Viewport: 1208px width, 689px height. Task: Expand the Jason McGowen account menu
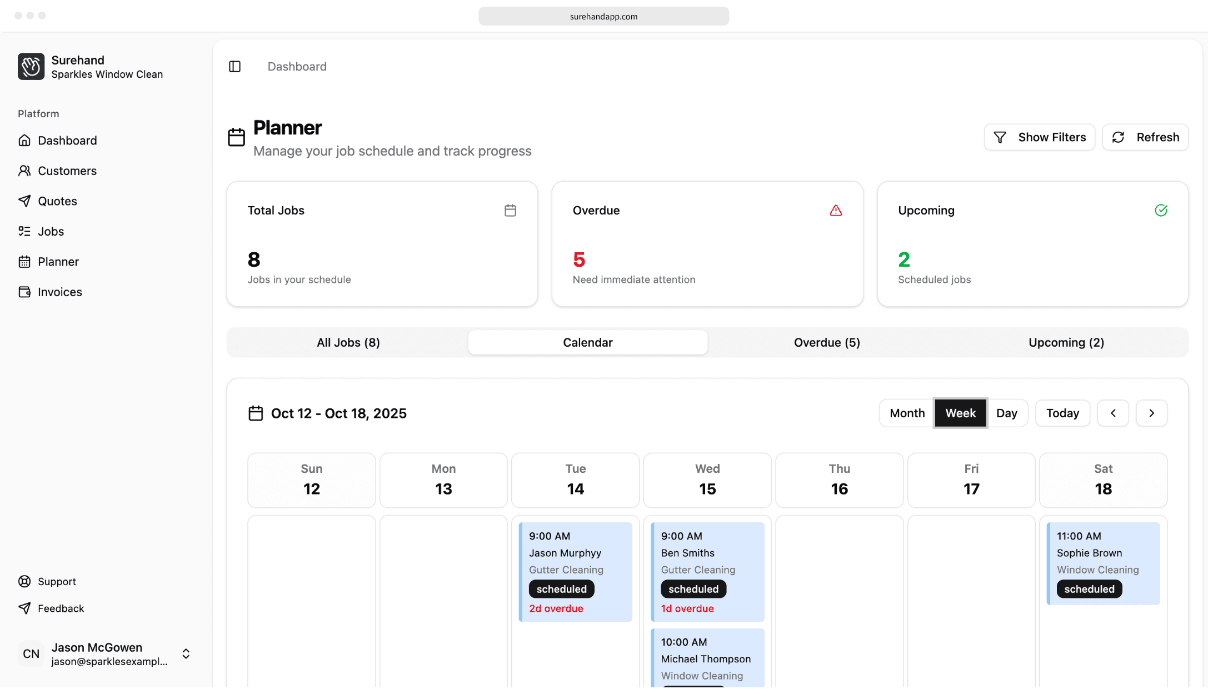point(186,654)
